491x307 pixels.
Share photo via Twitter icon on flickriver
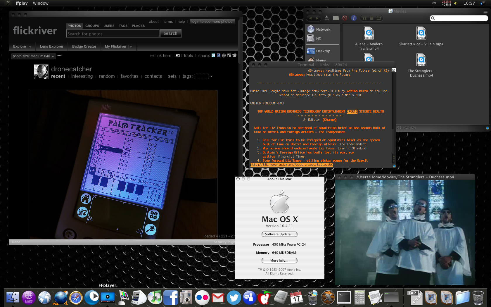213,55
